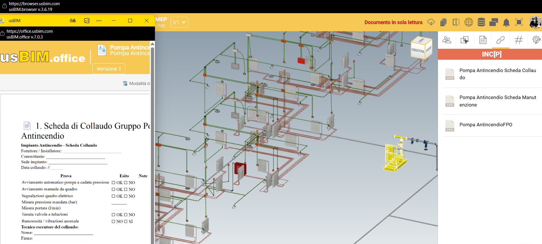
Task: Click the 'Esito' column header
Action: tap(124, 176)
